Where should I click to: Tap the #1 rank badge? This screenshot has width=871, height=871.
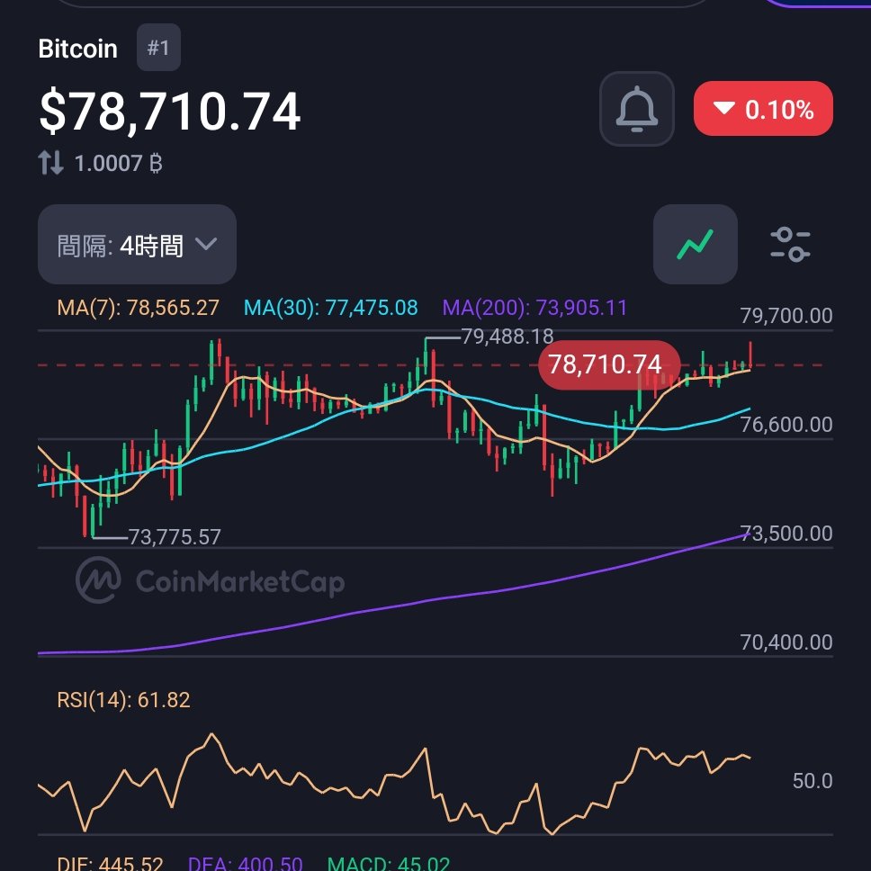(x=158, y=47)
